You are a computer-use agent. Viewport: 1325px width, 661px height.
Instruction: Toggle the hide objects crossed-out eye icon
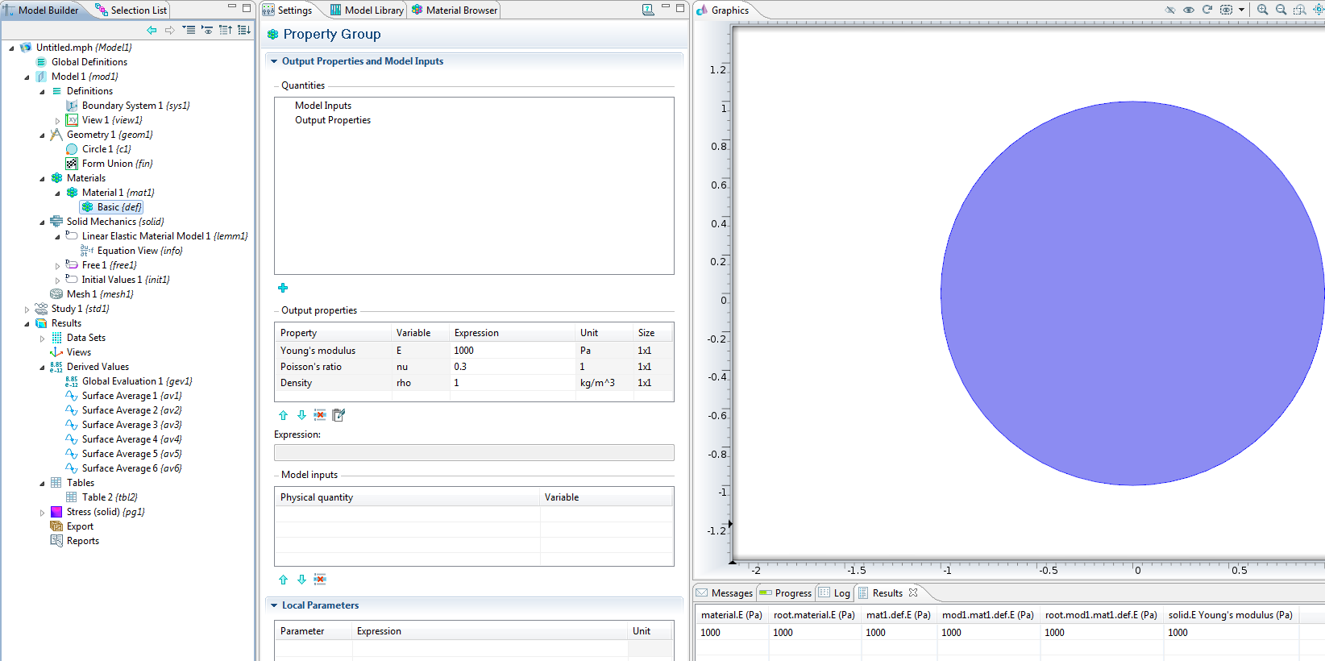point(1170,10)
